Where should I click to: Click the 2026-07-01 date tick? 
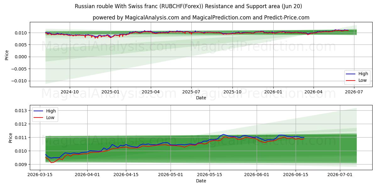(x=340, y=175)
